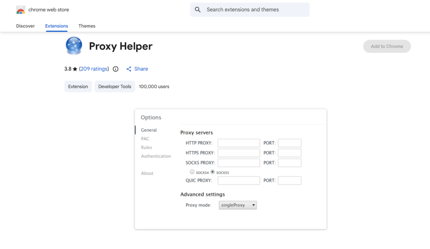Click the HTTP PROXY address field
The width and height of the screenshot is (430, 249).
tap(239, 143)
